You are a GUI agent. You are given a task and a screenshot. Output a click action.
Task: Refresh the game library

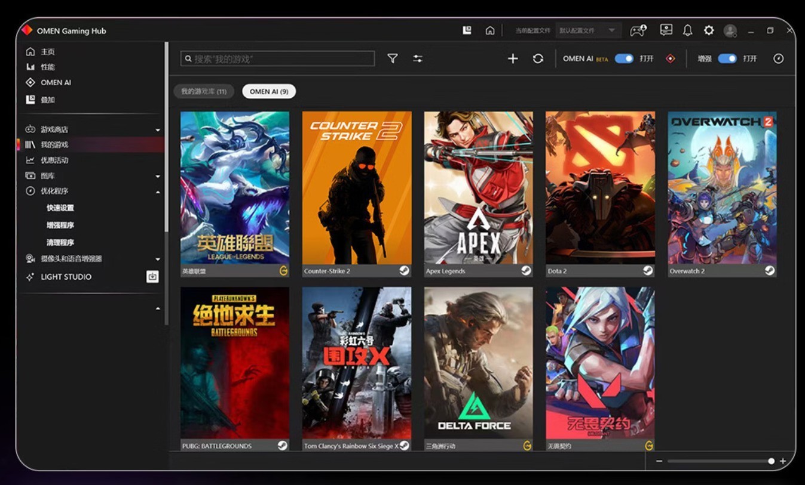pyautogui.click(x=538, y=58)
